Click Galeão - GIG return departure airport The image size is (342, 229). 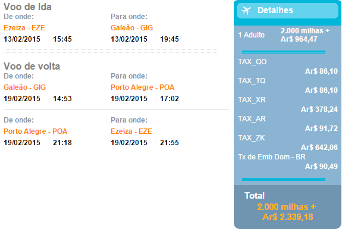pos(24,87)
